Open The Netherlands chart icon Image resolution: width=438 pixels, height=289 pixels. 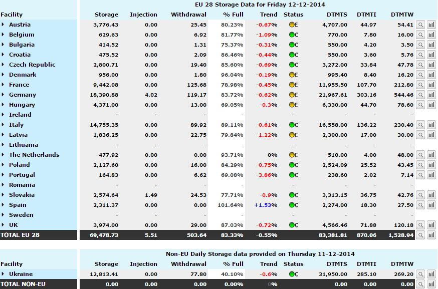pyautogui.click(x=431, y=155)
